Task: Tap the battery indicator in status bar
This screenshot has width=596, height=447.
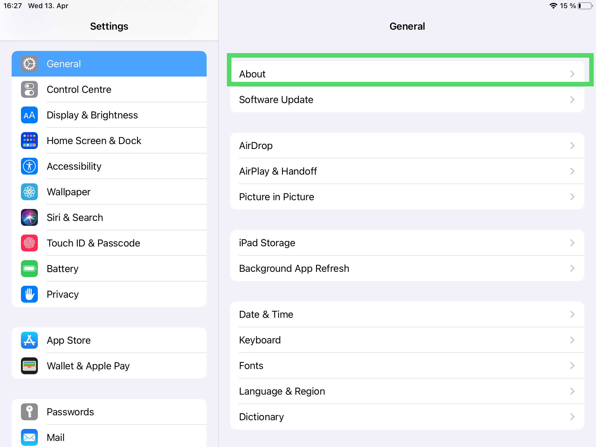Action: (585, 6)
